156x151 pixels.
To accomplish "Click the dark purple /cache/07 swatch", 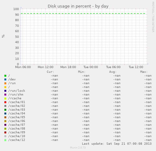I will pos(5,125).
